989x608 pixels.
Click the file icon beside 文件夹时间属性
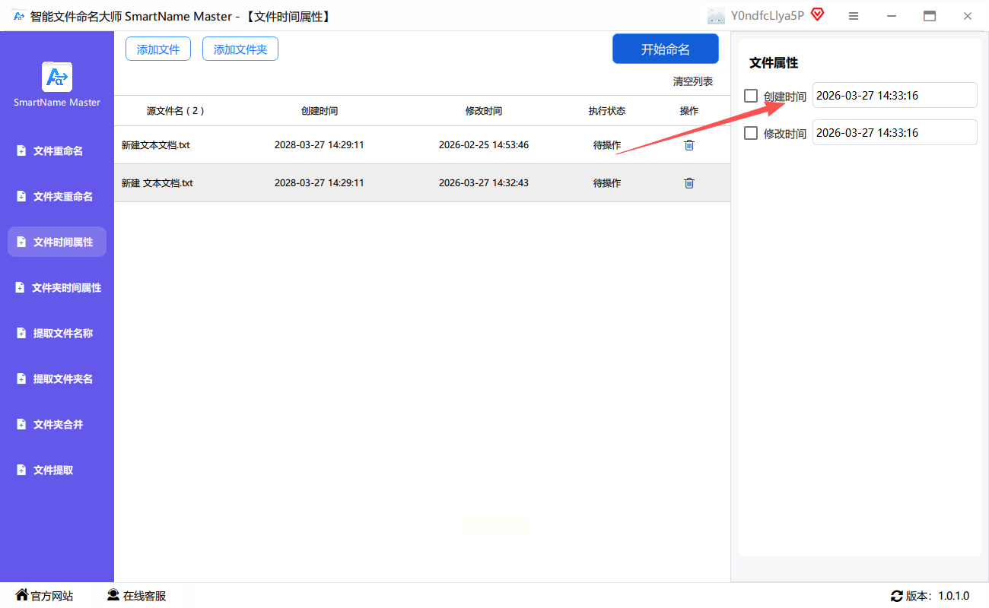pos(21,288)
